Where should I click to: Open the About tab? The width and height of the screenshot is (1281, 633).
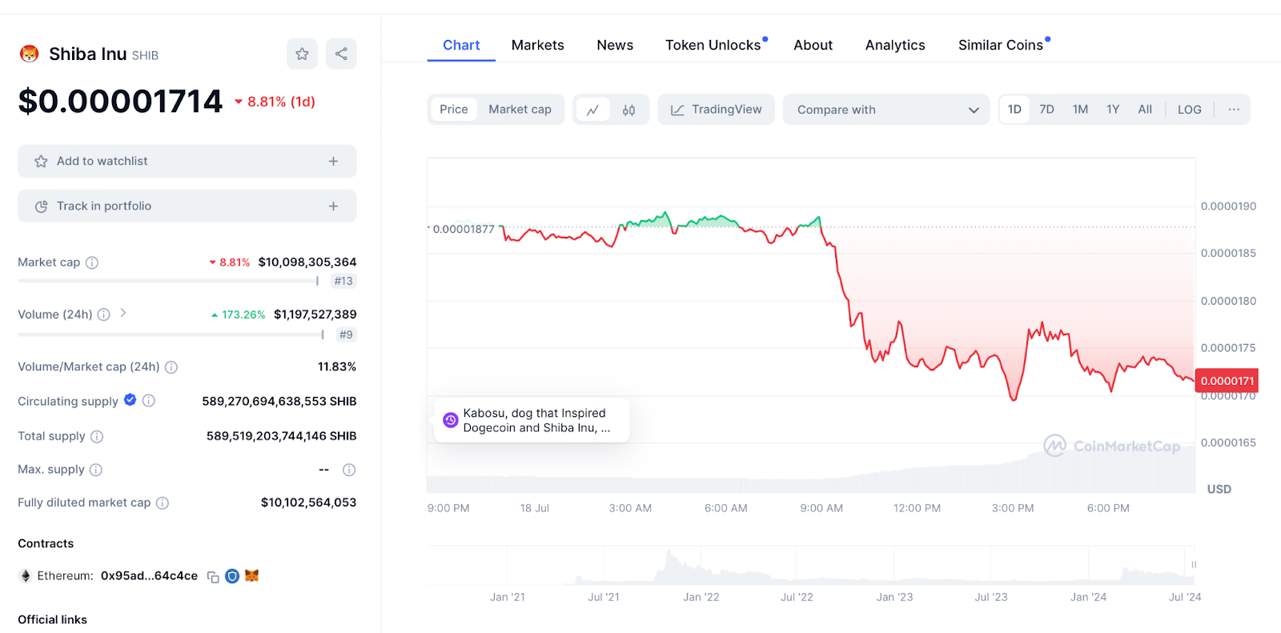click(x=813, y=46)
